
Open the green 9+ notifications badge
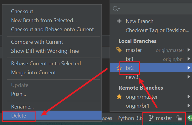[x=190, y=118]
